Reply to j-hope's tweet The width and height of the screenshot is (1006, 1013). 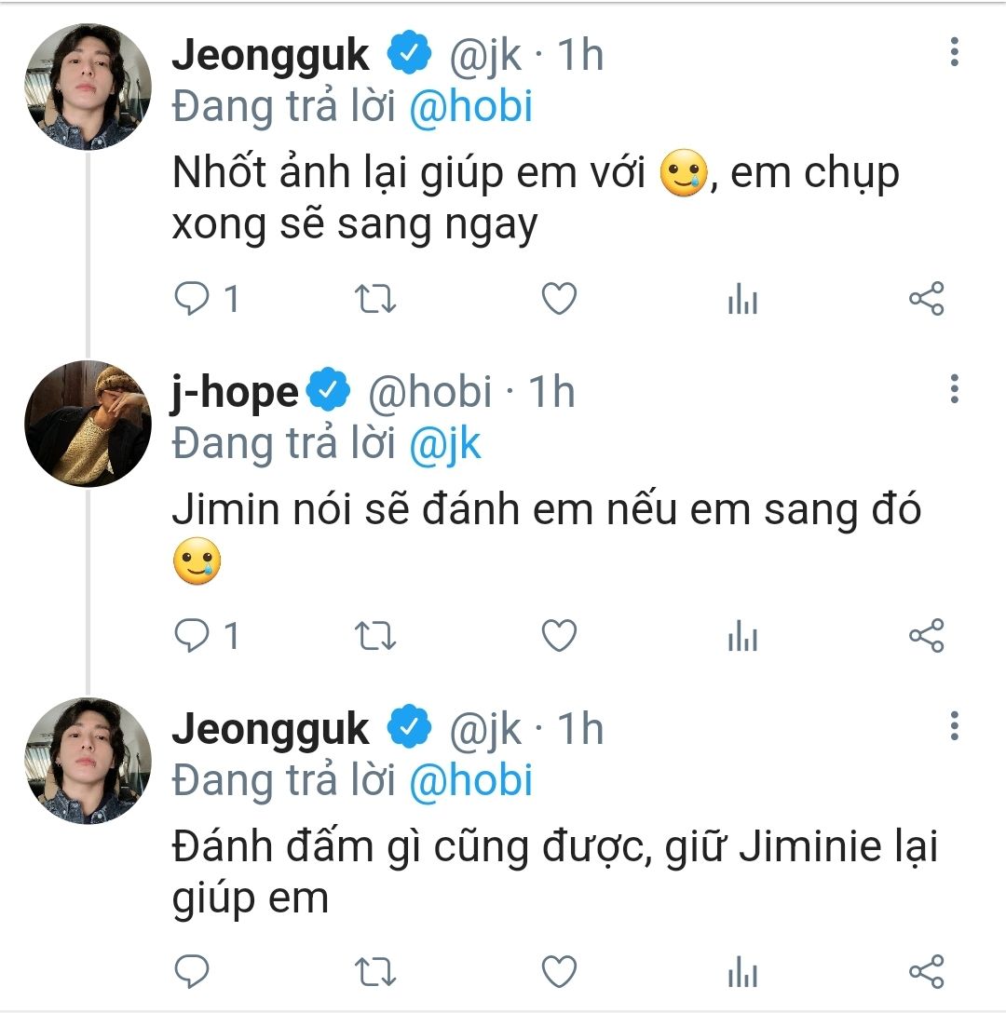pos(192,636)
